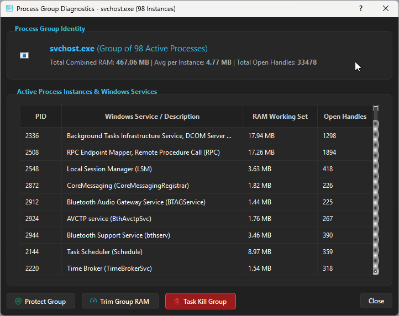Select row with PID 2336
Screen dimensions: 399x316
(196, 135)
